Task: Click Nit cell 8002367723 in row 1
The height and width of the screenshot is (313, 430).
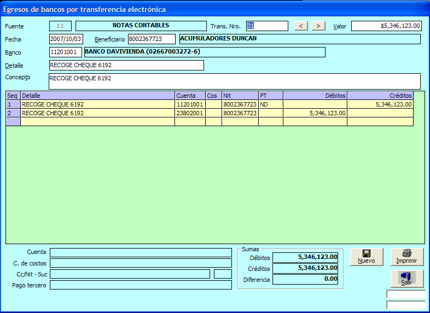Action: (x=240, y=104)
